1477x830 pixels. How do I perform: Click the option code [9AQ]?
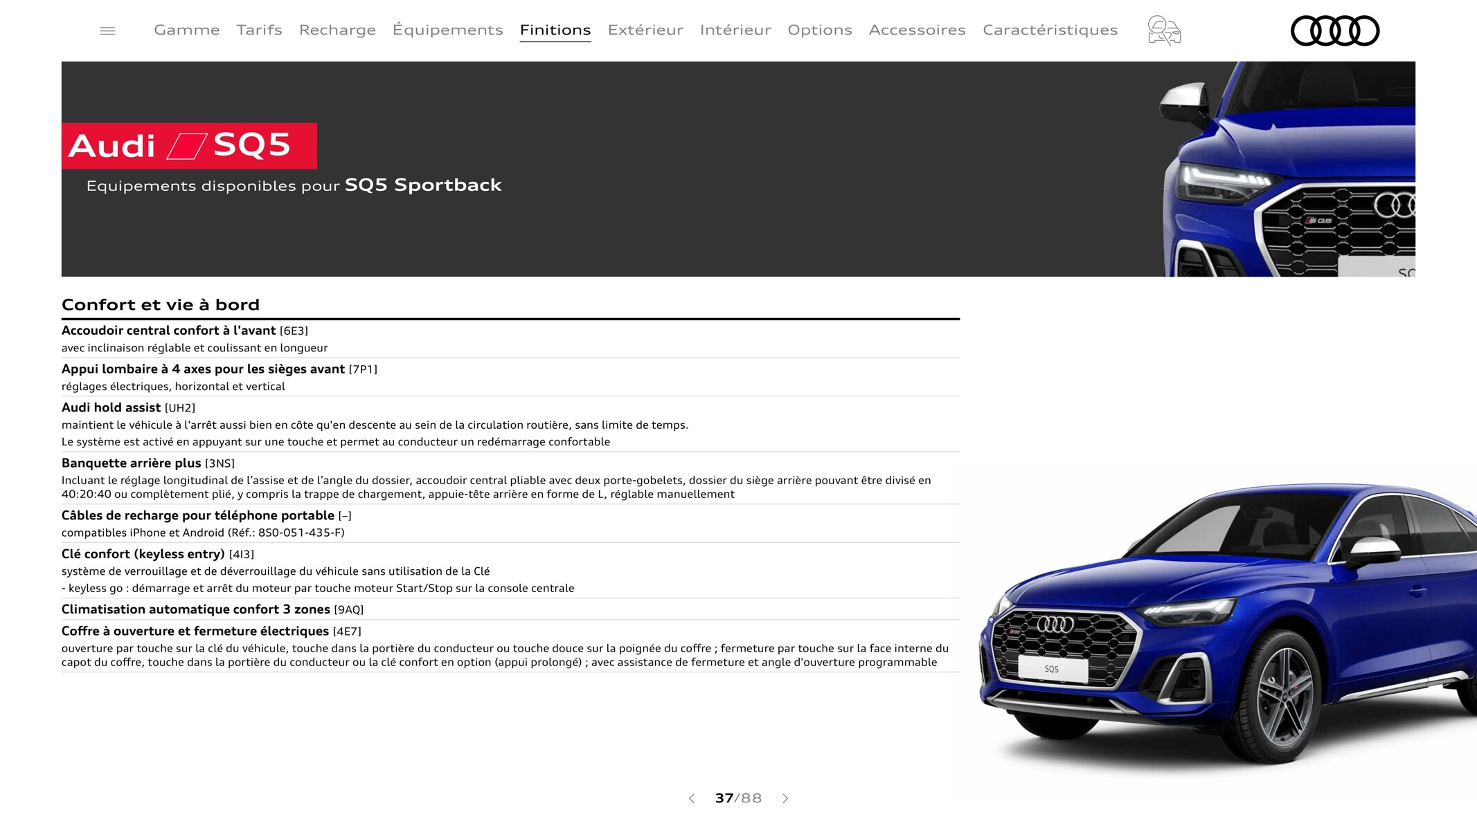point(348,610)
